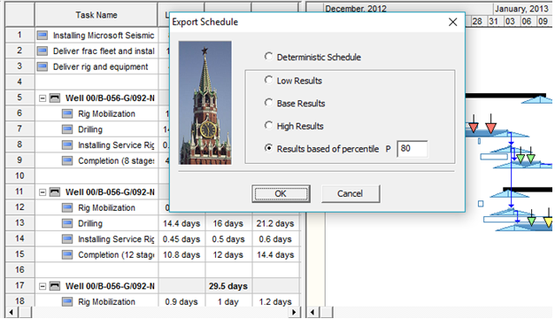Select the 29.5 days summary cell
555x319 pixels.
coord(228,286)
